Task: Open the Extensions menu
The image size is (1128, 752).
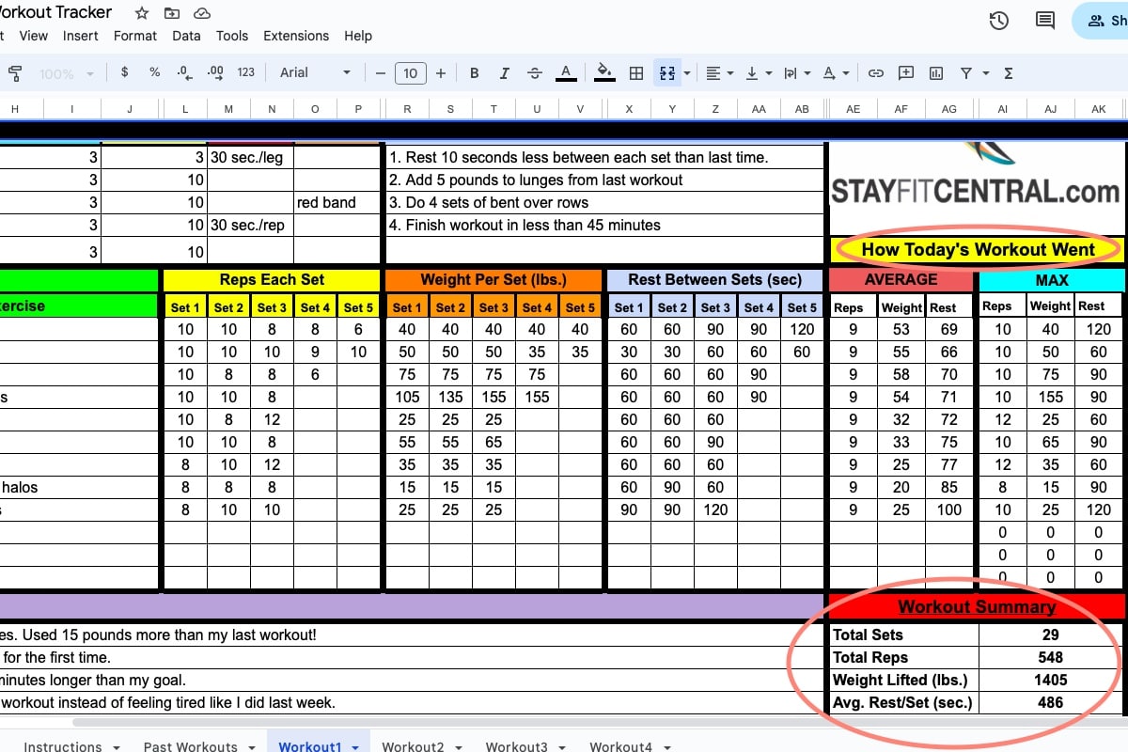Action: point(296,36)
